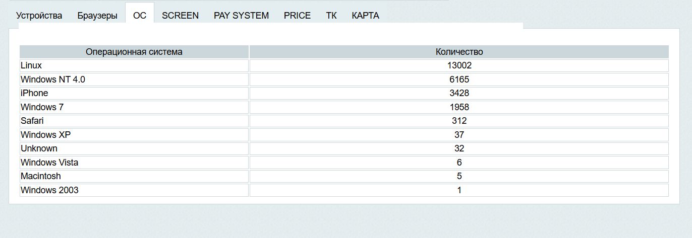The width and height of the screenshot is (692, 238).
Task: Open the SCREEN tab
Action: click(180, 16)
